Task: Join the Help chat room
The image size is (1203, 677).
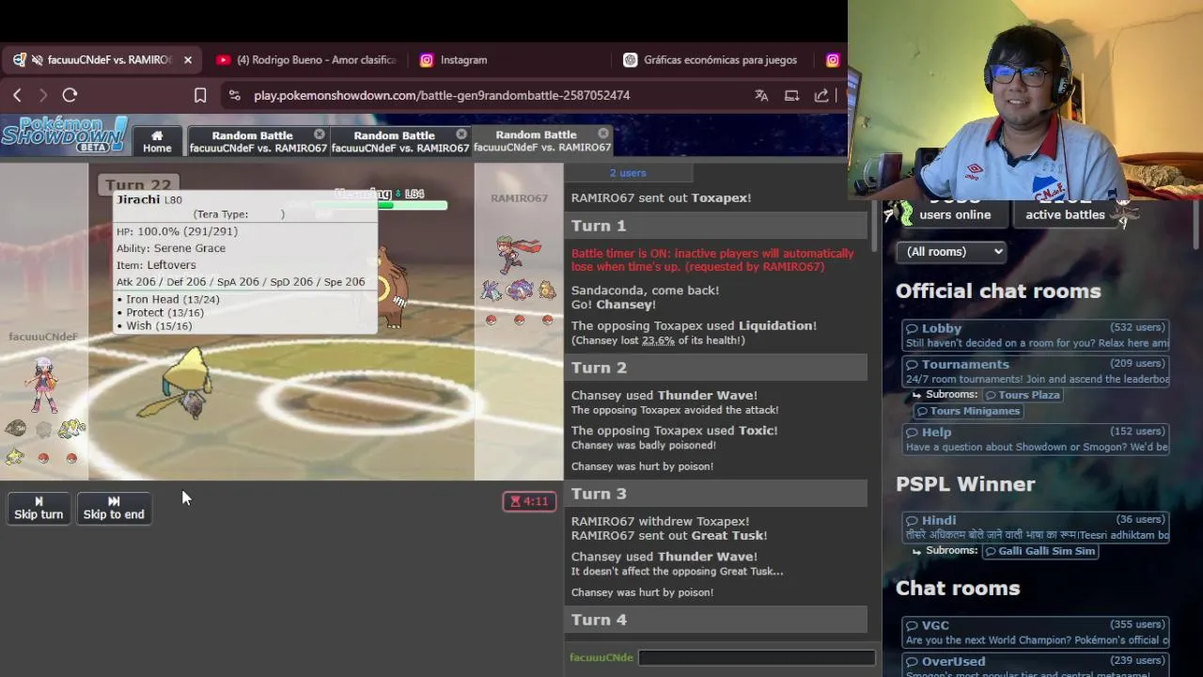Action: click(1035, 439)
